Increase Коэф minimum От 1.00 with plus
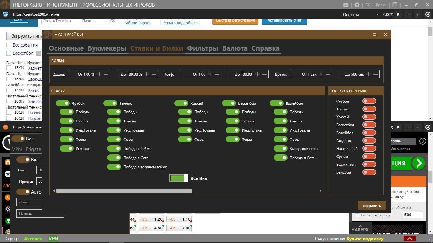 pos(210,74)
